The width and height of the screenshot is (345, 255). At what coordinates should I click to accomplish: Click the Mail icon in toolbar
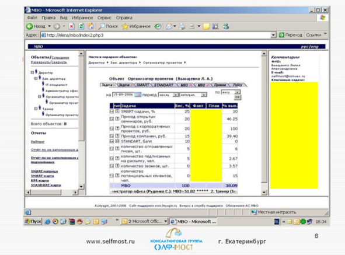[169, 26]
